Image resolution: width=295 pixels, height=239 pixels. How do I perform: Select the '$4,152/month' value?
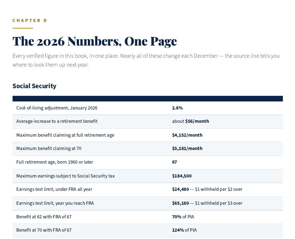[187, 135]
